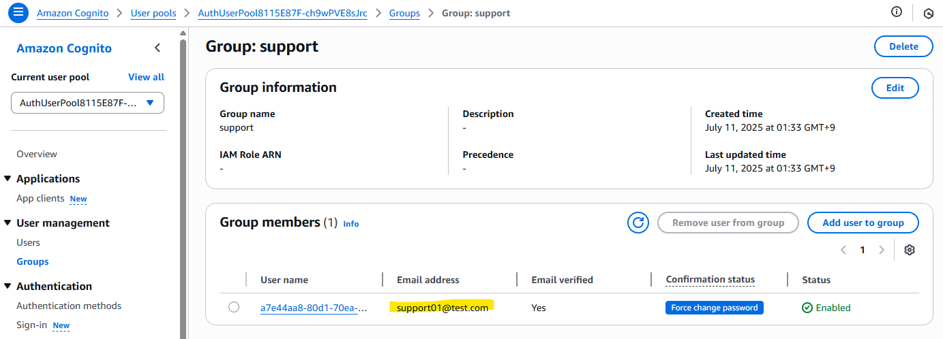Image resolution: width=943 pixels, height=339 pixels.
Task: Open Users in the sidebar
Action: (28, 242)
